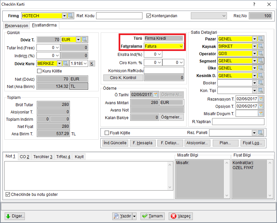Image resolution: width=277 pixels, height=223 pixels.
Task: Enable the Fiyati Kilitle checkbox
Action: click(107, 133)
